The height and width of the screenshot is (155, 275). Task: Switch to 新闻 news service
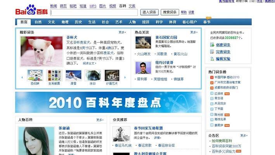(x=53, y=6)
